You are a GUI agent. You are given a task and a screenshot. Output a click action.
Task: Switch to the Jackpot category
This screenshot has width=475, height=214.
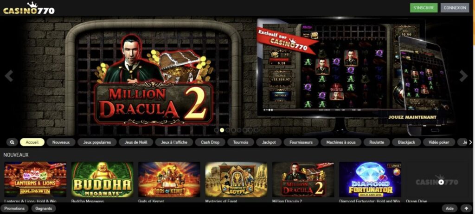(269, 142)
